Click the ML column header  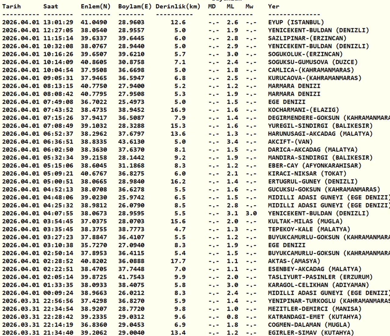[230, 6]
